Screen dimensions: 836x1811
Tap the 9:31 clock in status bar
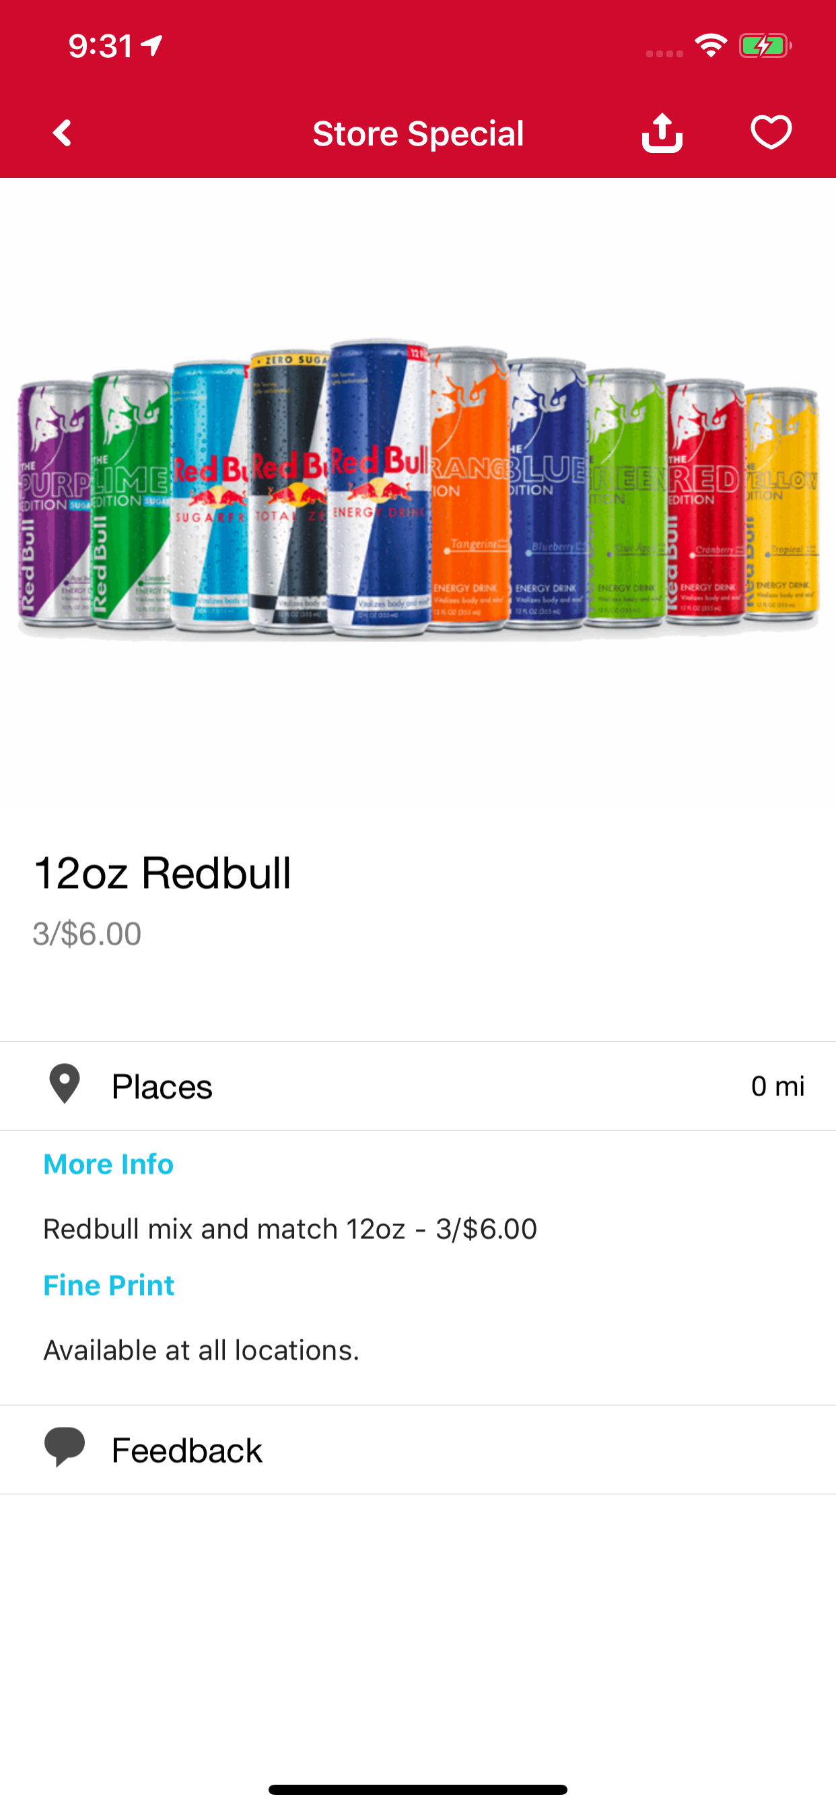point(100,46)
